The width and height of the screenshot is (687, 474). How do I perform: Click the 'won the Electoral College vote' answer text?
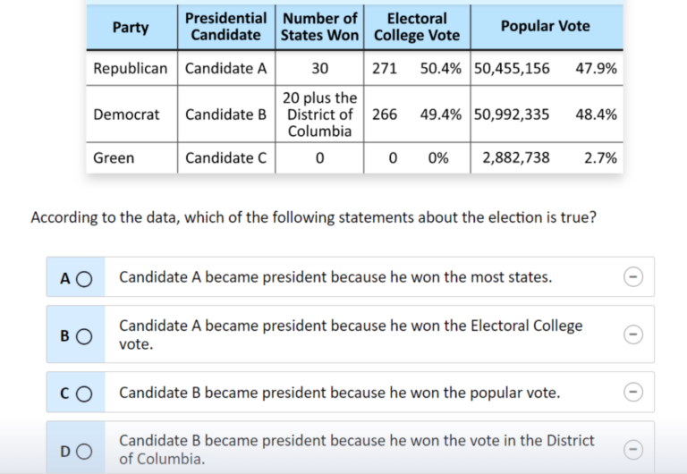click(x=351, y=334)
